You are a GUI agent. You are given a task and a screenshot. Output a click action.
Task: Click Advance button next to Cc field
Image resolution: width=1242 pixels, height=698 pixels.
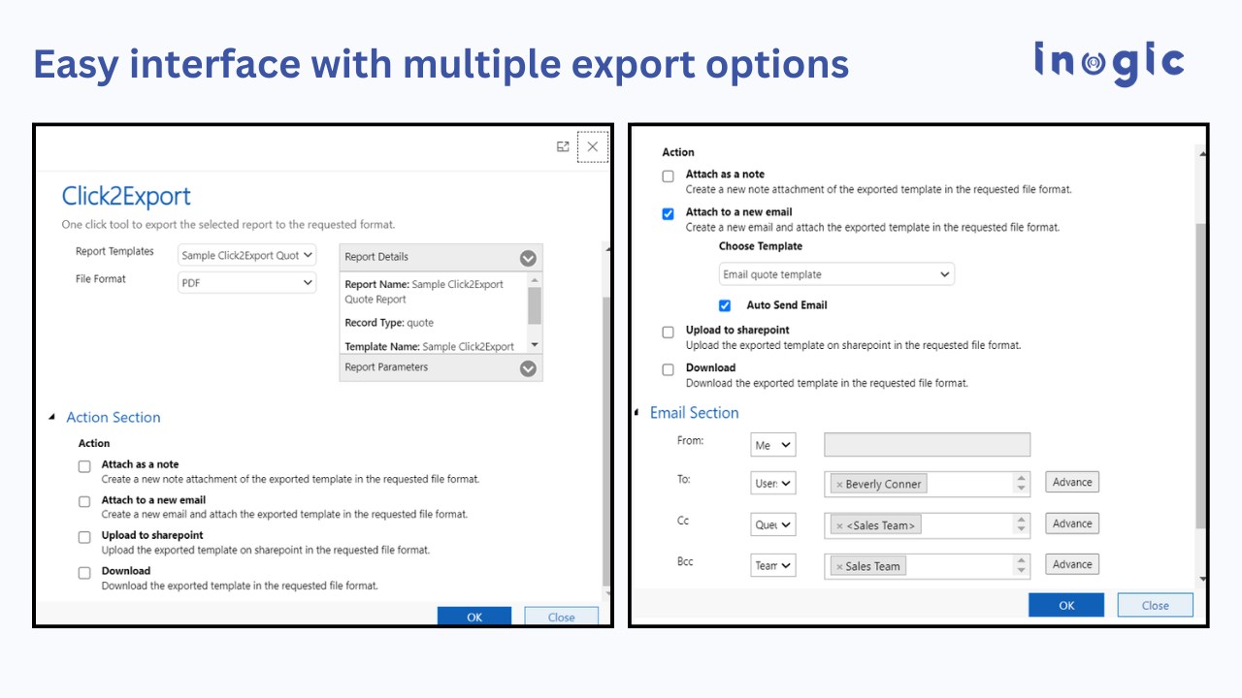(1072, 523)
